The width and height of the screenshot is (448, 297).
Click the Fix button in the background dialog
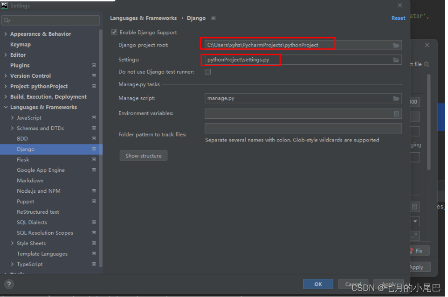420,251
